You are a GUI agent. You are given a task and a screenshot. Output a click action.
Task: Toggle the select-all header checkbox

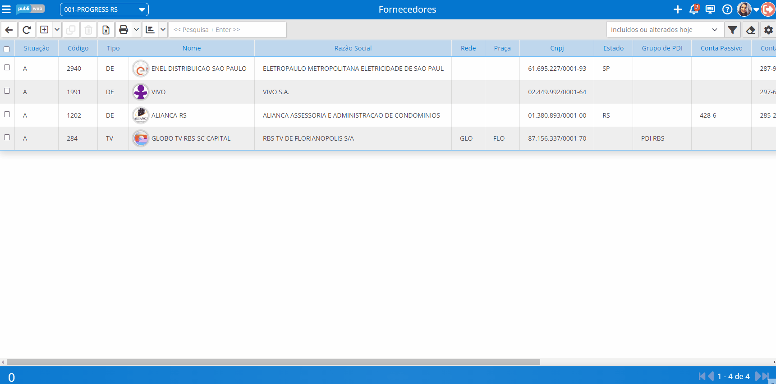point(7,50)
